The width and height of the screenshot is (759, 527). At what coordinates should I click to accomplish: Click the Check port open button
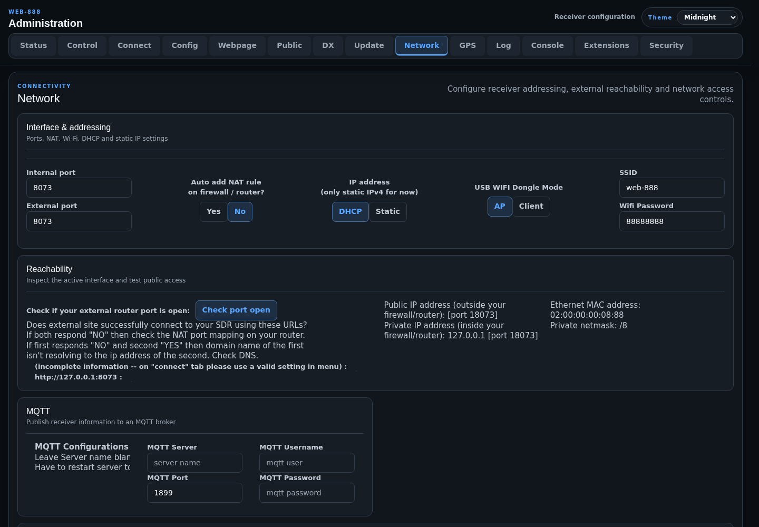coord(236,310)
